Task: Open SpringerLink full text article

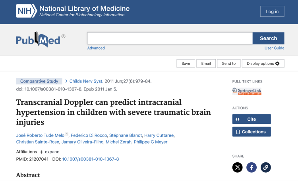Action: point(247,91)
